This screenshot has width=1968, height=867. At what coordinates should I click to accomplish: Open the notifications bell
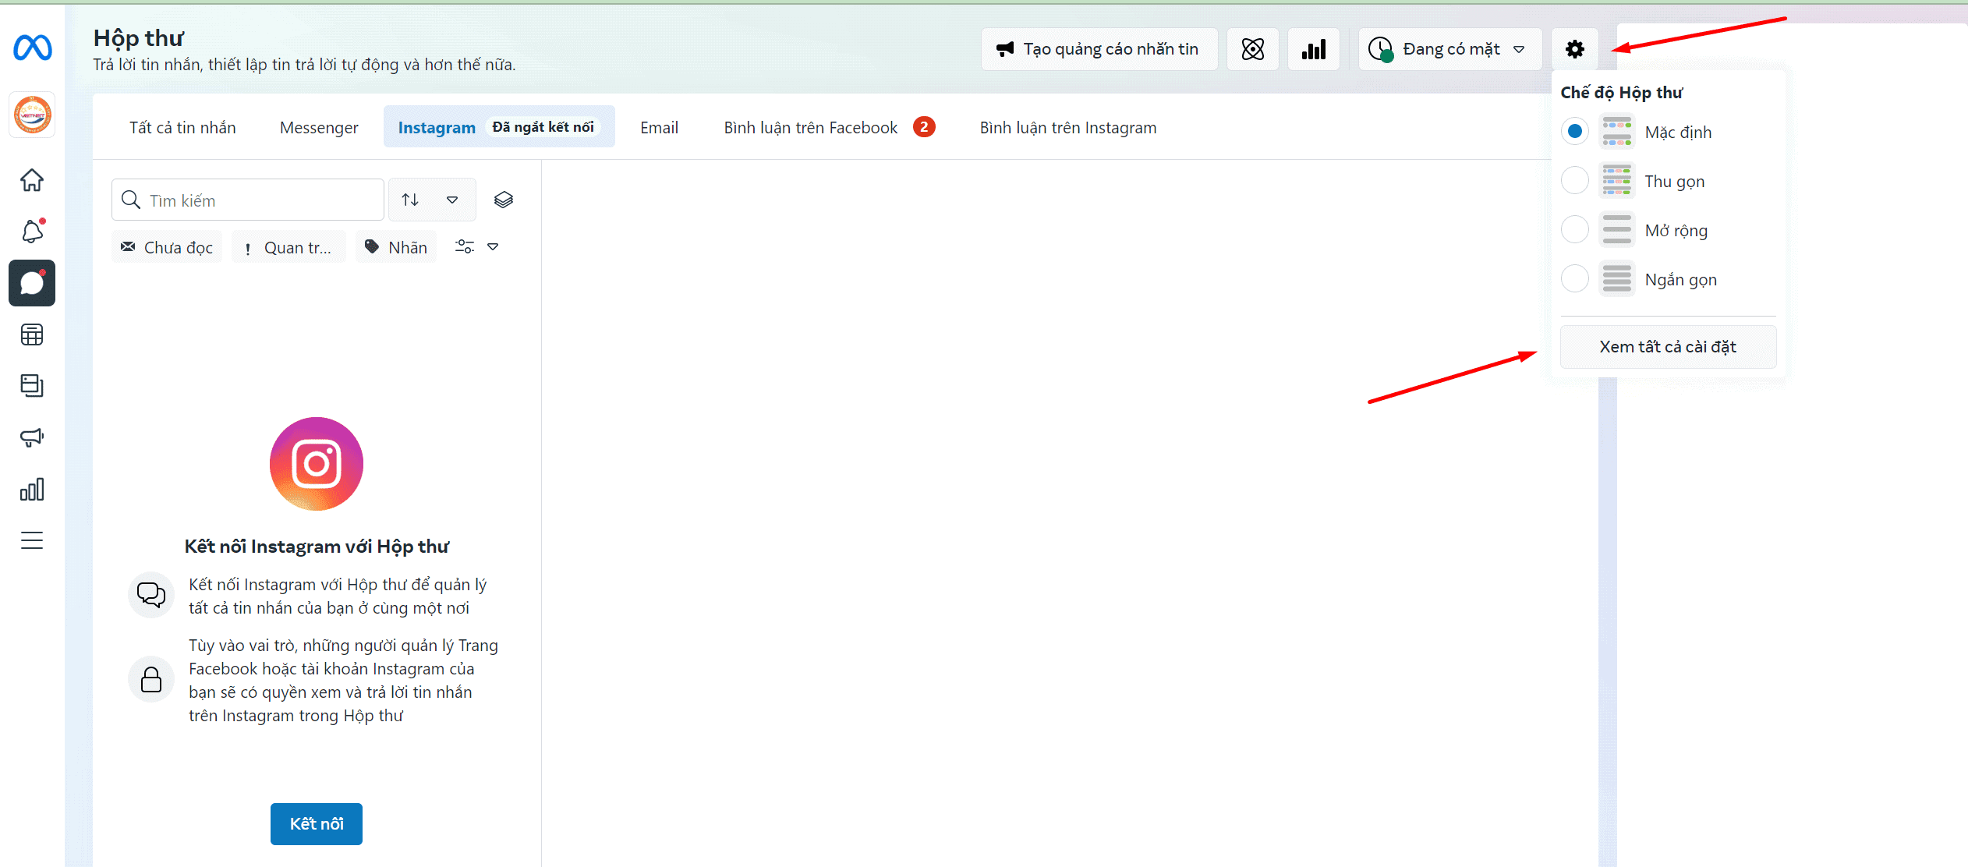[32, 231]
